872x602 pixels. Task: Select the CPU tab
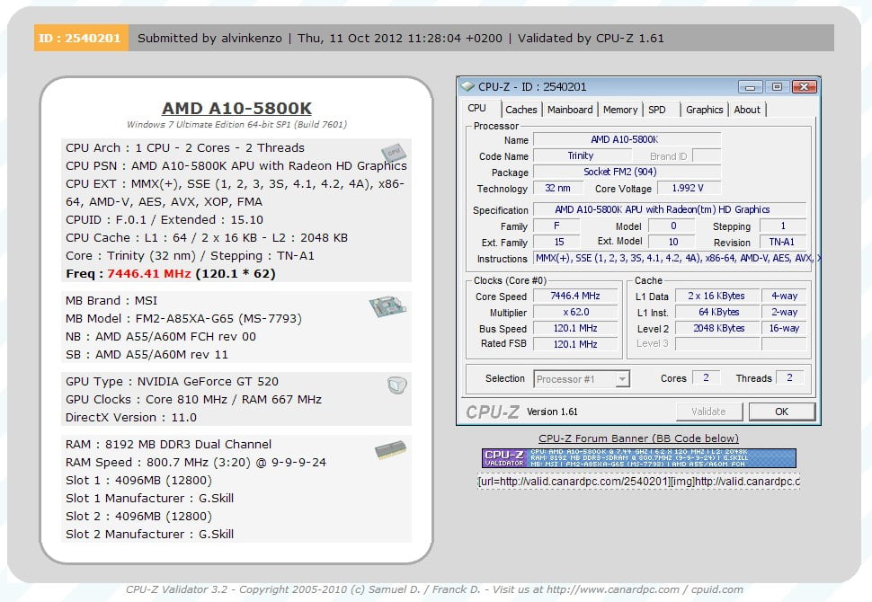(x=476, y=109)
